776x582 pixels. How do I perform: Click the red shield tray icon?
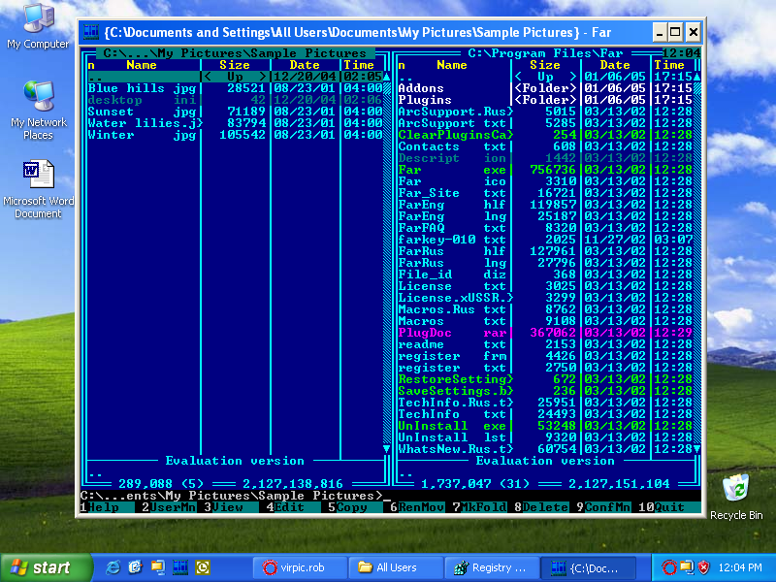(705, 567)
